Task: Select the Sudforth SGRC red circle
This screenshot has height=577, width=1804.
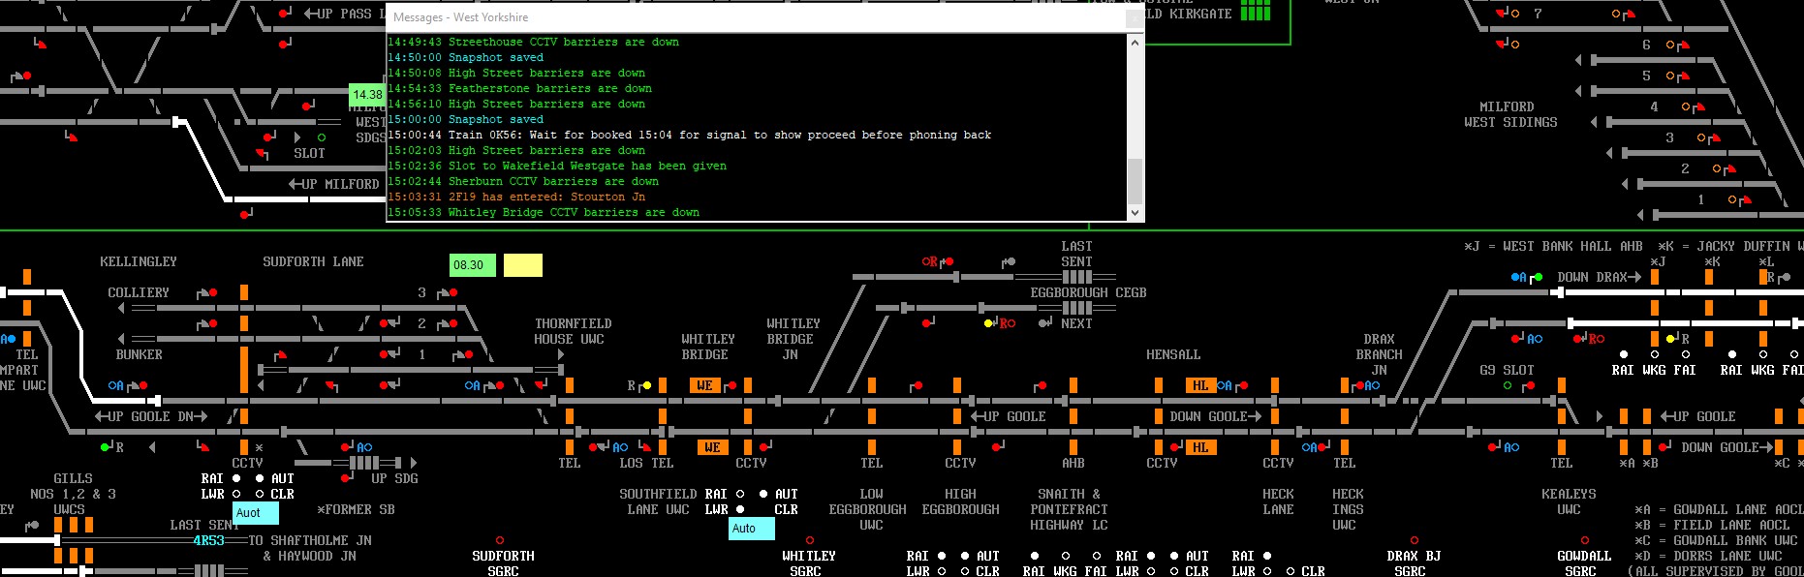Action: click(500, 540)
